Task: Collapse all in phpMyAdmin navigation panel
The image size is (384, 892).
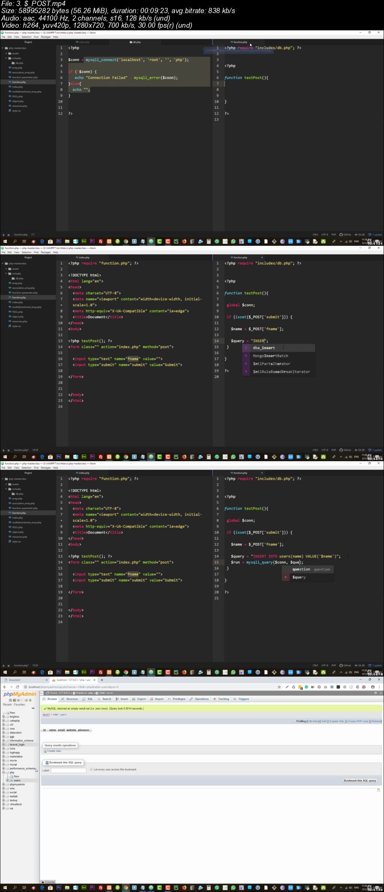Action: pyautogui.click(x=33, y=708)
